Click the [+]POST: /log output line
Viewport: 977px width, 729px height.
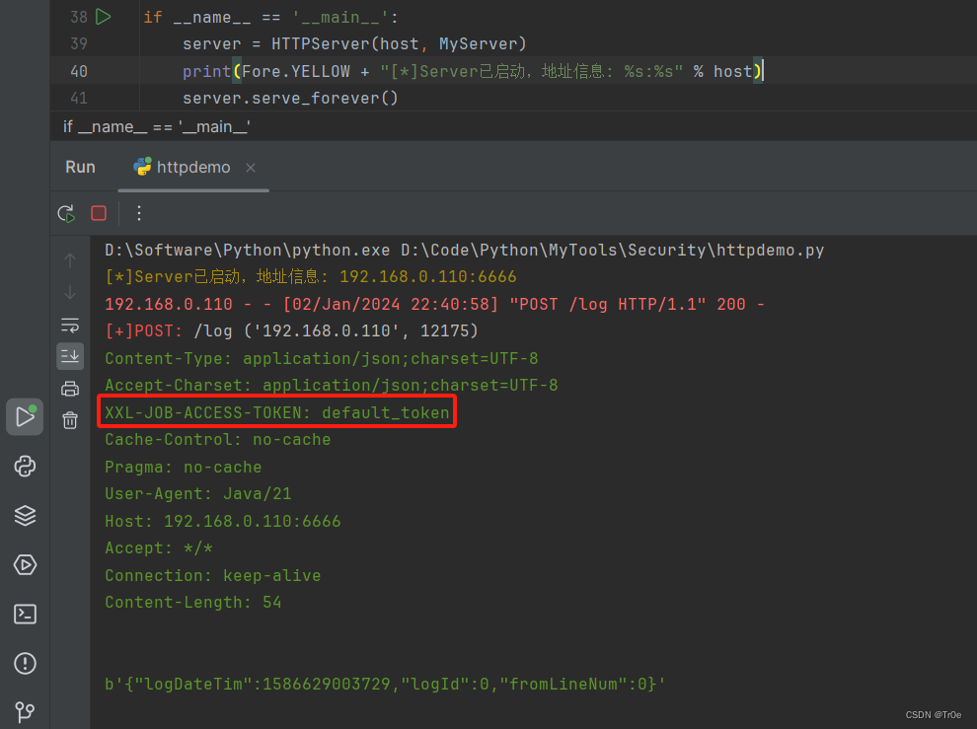[291, 330]
